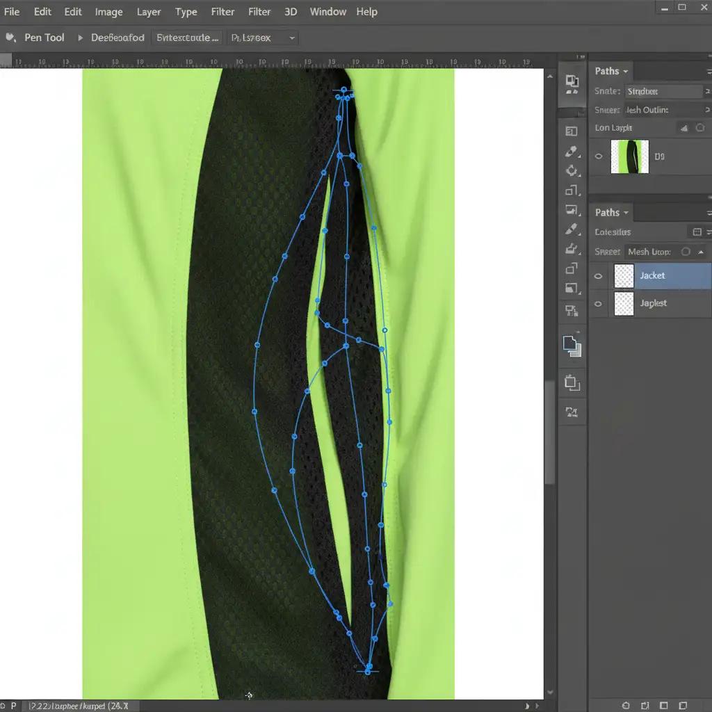
Task: Click the second button in the options bar
Action: [x=118, y=38]
